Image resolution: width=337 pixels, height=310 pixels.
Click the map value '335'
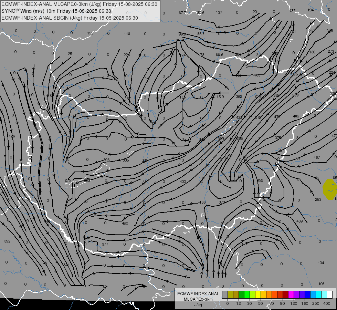point(126,160)
